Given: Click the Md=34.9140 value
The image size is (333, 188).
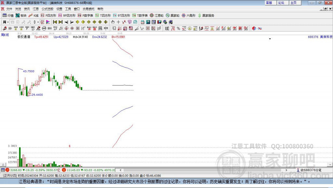Looking at the screenshot, I should click(81, 37).
